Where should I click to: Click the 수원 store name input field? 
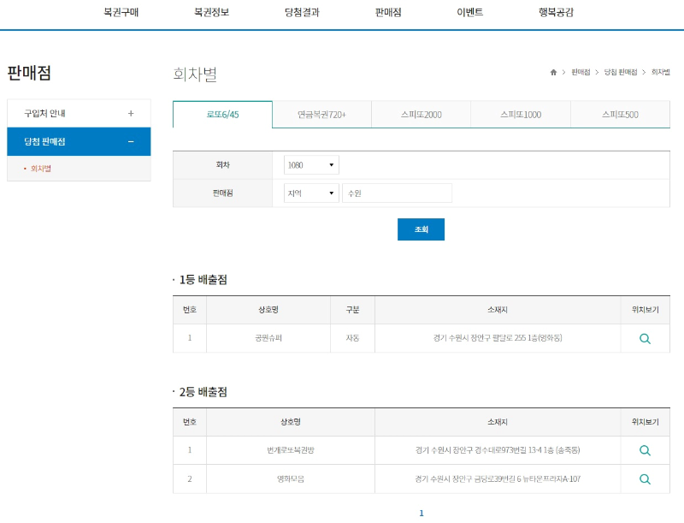coord(398,193)
